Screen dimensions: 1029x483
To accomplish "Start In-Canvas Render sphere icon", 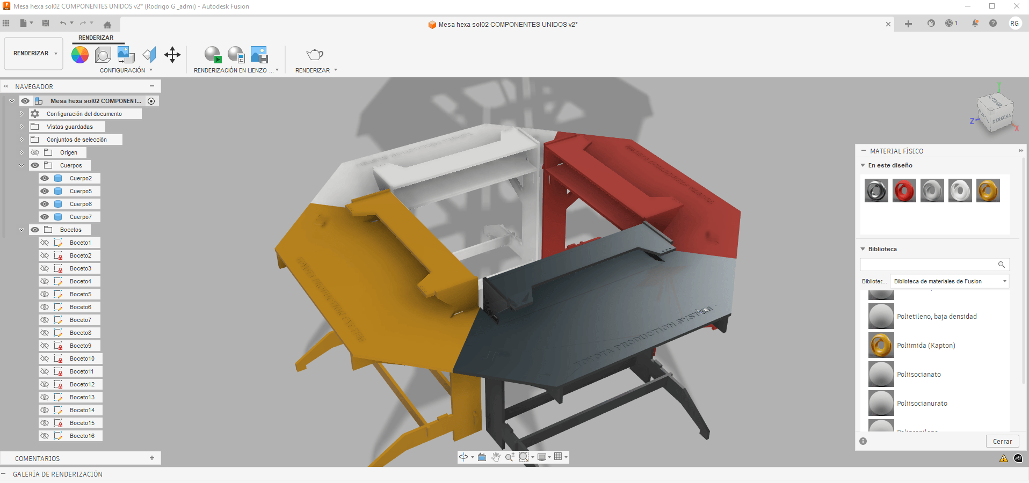I will click(213, 55).
